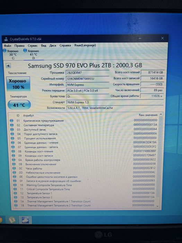Click the serial number field S59CNM0W708955J
Image resolution: width=182 pixels, height=243 pixels.
pyautogui.click(x=88, y=79)
